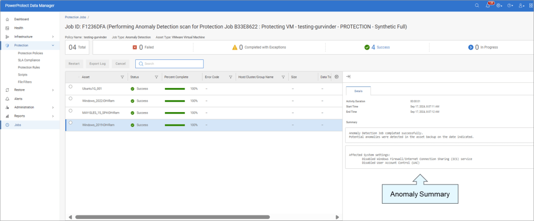Click the table column settings gear icon

[x=337, y=77]
